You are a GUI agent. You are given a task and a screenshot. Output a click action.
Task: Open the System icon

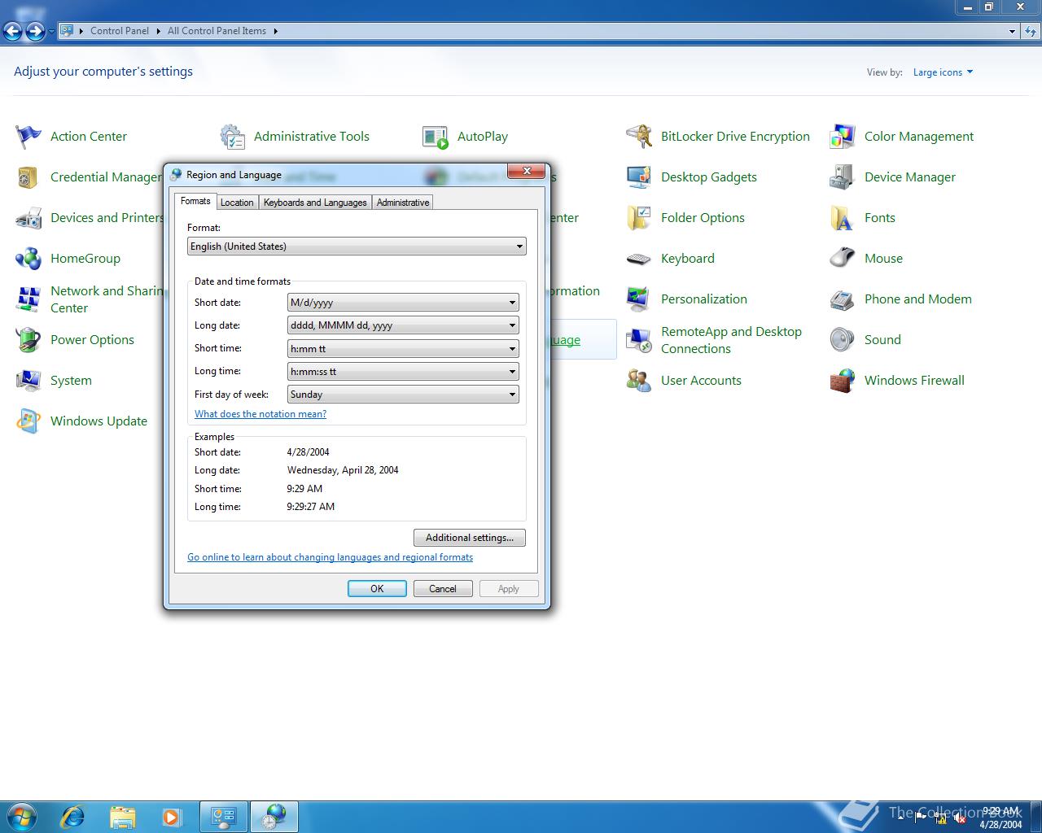tap(28, 381)
